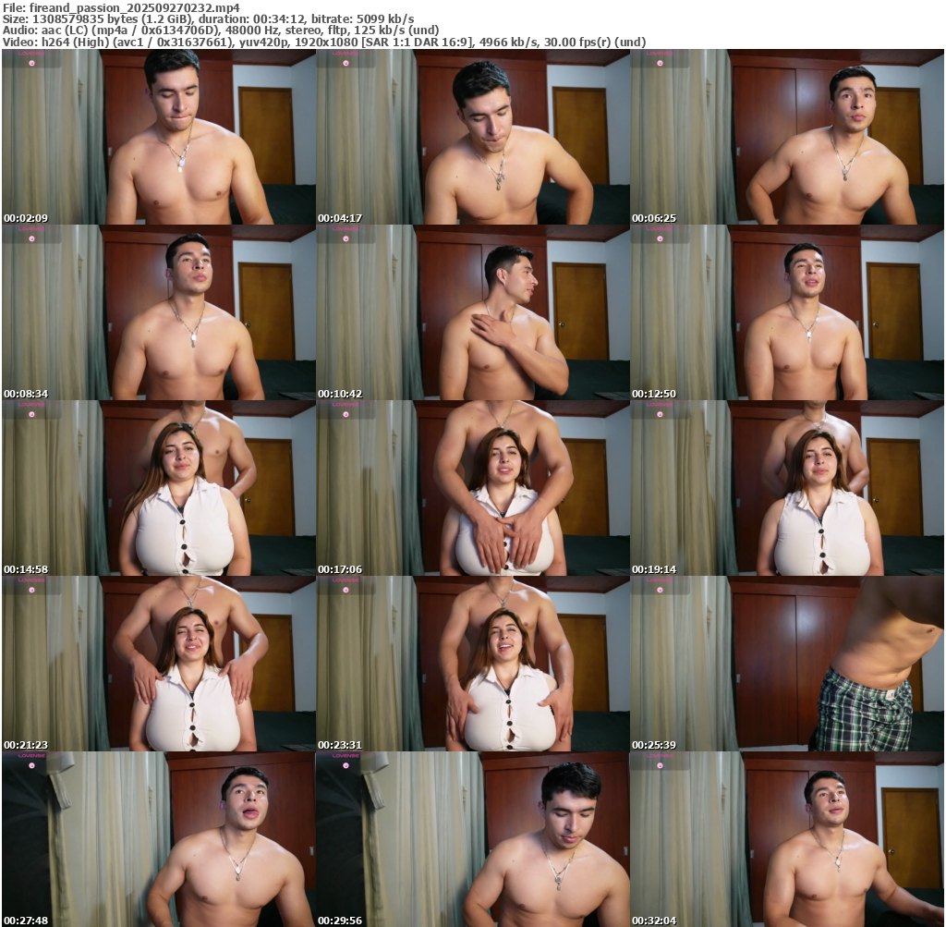Open the frame at 00:06:25
Image resolution: width=946 pixels, height=927 pixels.
pyautogui.click(x=787, y=137)
